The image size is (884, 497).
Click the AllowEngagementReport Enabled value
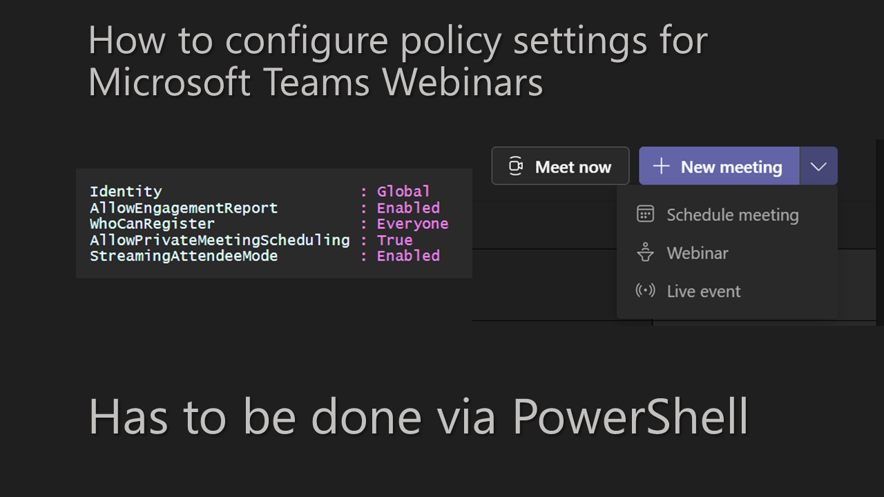[x=408, y=208]
